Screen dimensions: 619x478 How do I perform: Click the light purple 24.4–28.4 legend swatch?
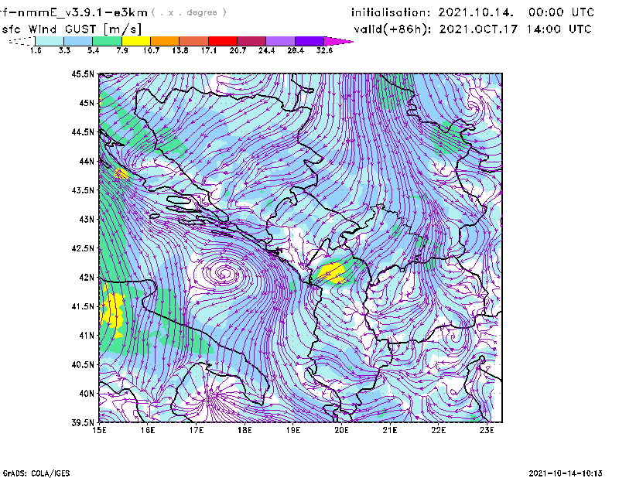click(x=280, y=41)
